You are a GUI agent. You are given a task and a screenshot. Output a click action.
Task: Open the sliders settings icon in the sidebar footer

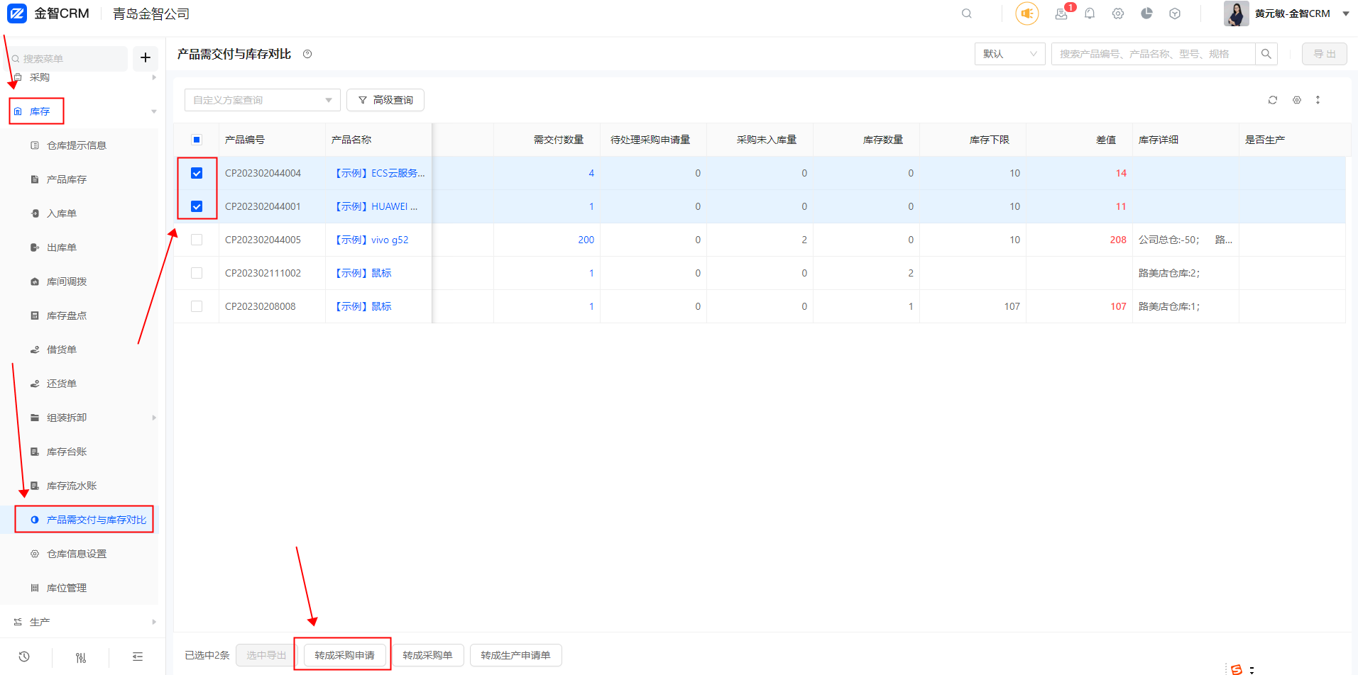coord(81,657)
